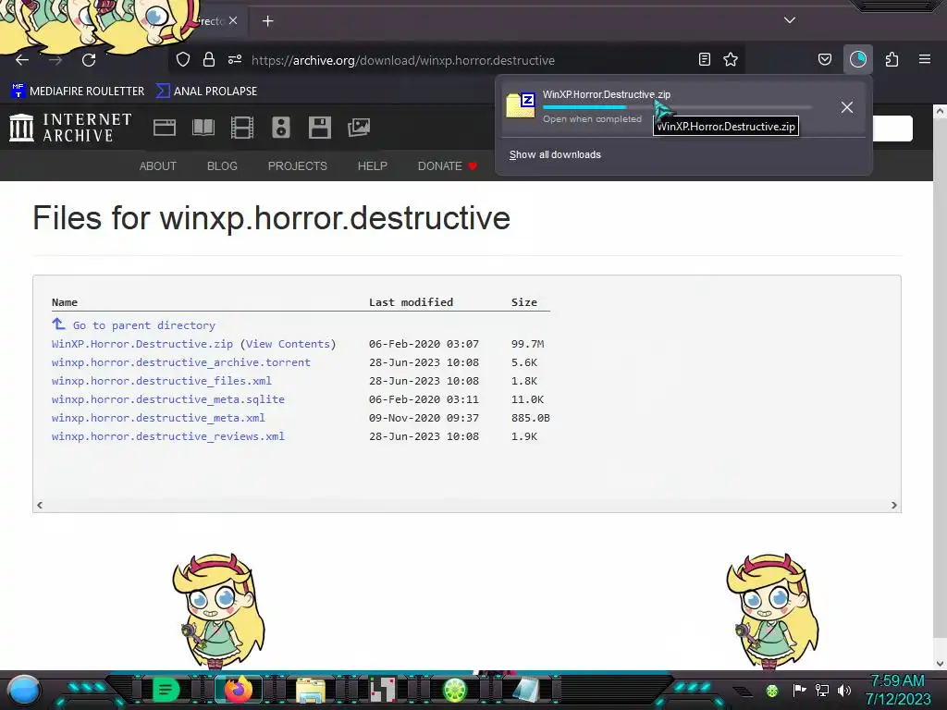The width and height of the screenshot is (947, 710).
Task: Open winxp.horror.destructive_meta.sqlite link
Action: pos(168,399)
